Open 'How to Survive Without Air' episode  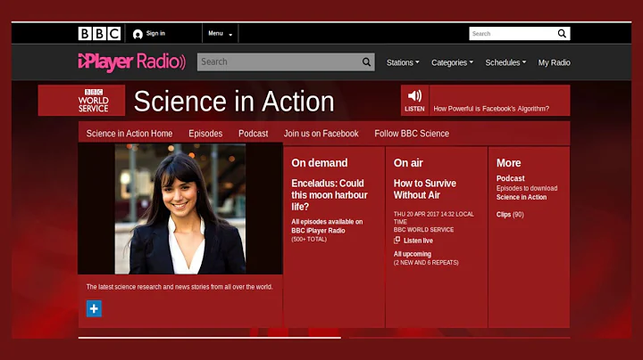click(425, 189)
